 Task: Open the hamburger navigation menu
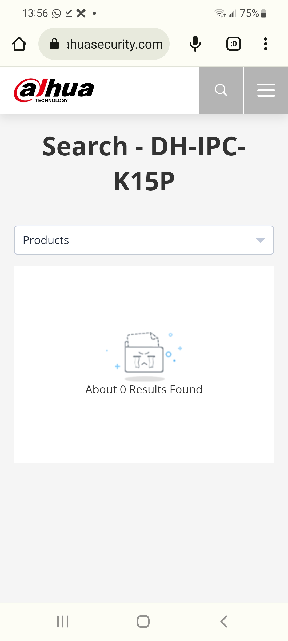(266, 91)
